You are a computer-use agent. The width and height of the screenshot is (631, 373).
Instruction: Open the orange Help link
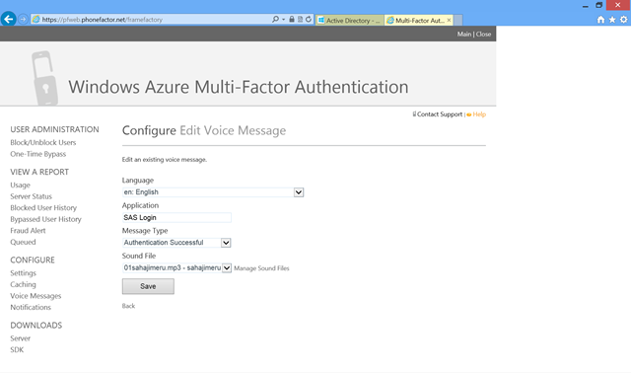point(479,114)
